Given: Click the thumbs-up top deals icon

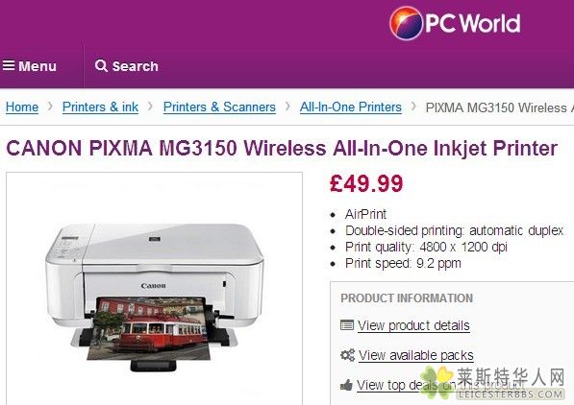Looking at the screenshot, I should click(x=346, y=385).
